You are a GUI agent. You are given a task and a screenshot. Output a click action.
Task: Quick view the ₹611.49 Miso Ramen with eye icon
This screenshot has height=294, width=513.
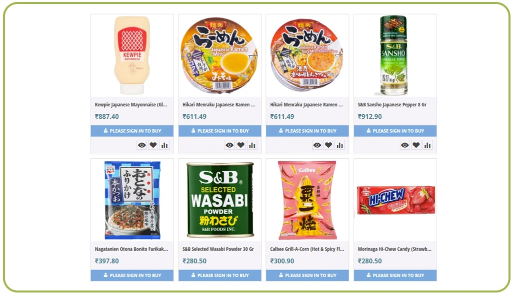[229, 145]
